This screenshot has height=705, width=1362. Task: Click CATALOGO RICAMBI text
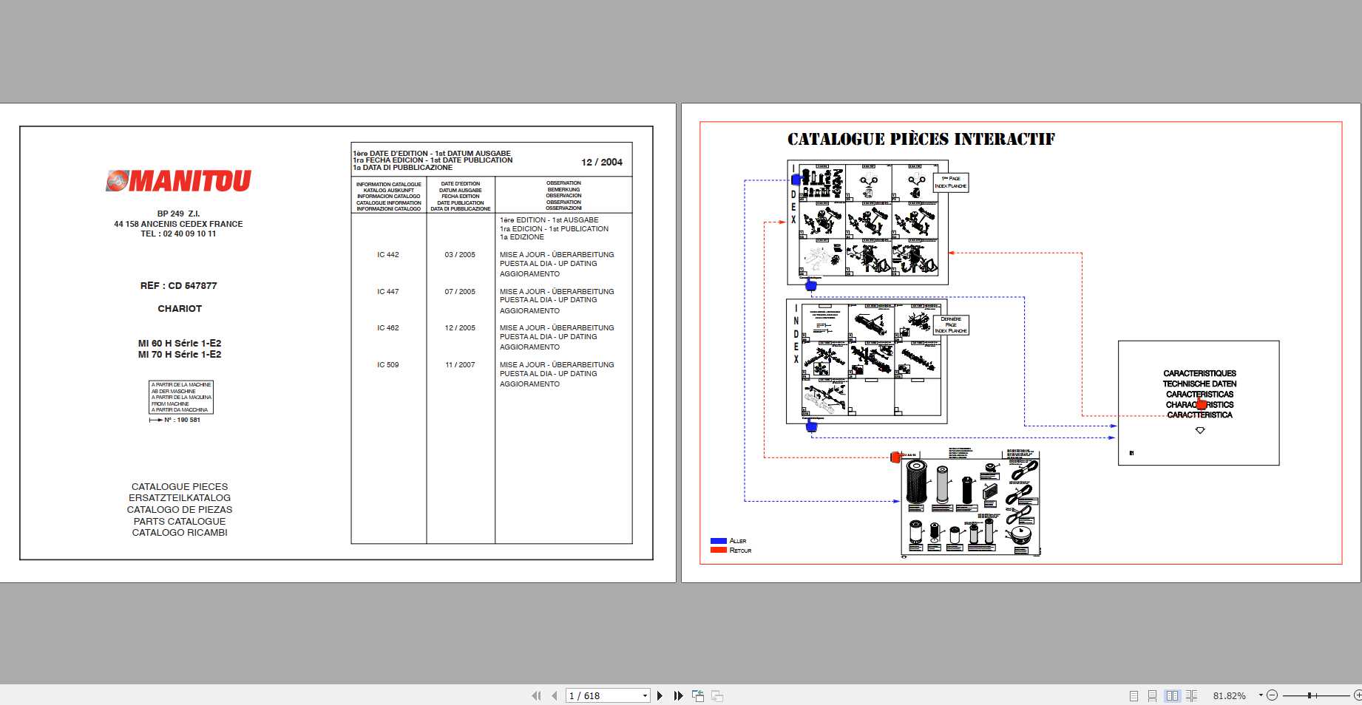pyautogui.click(x=180, y=533)
